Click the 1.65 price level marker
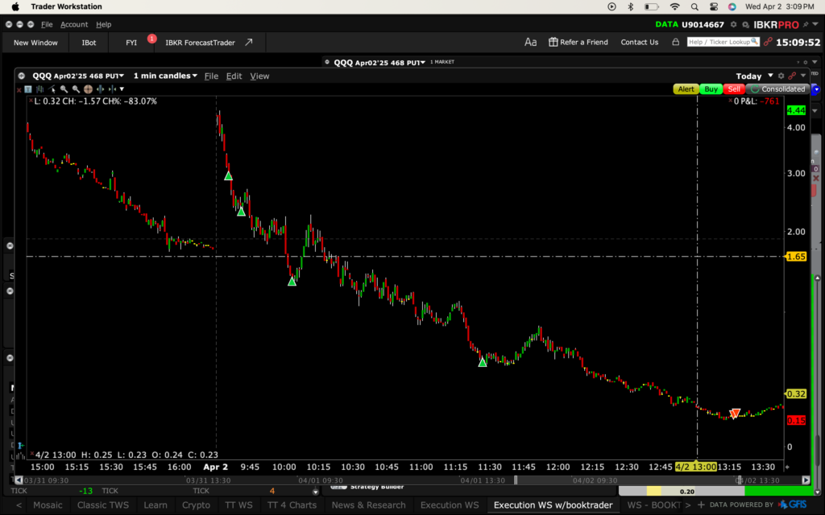The width and height of the screenshot is (825, 515). click(795, 257)
